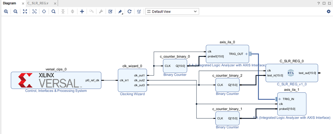Expand TRIG_OUT interface plus on axis_ila_0

246,54
